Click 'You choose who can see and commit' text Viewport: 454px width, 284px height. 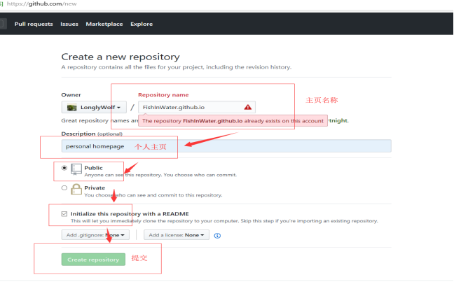[x=153, y=195]
